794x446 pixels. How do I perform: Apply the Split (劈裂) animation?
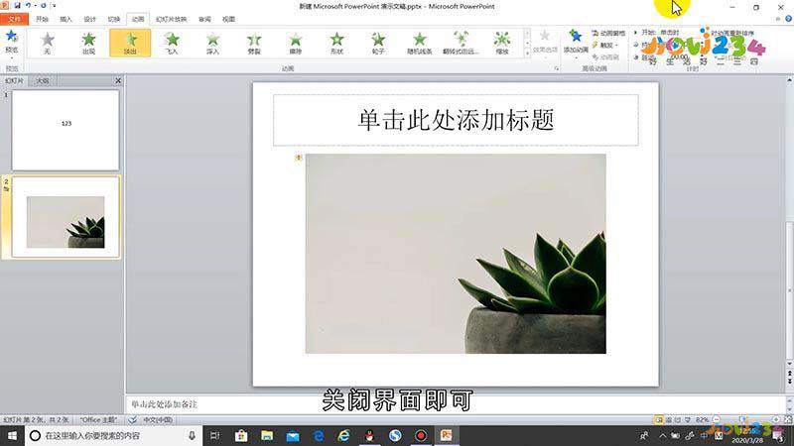[254, 43]
